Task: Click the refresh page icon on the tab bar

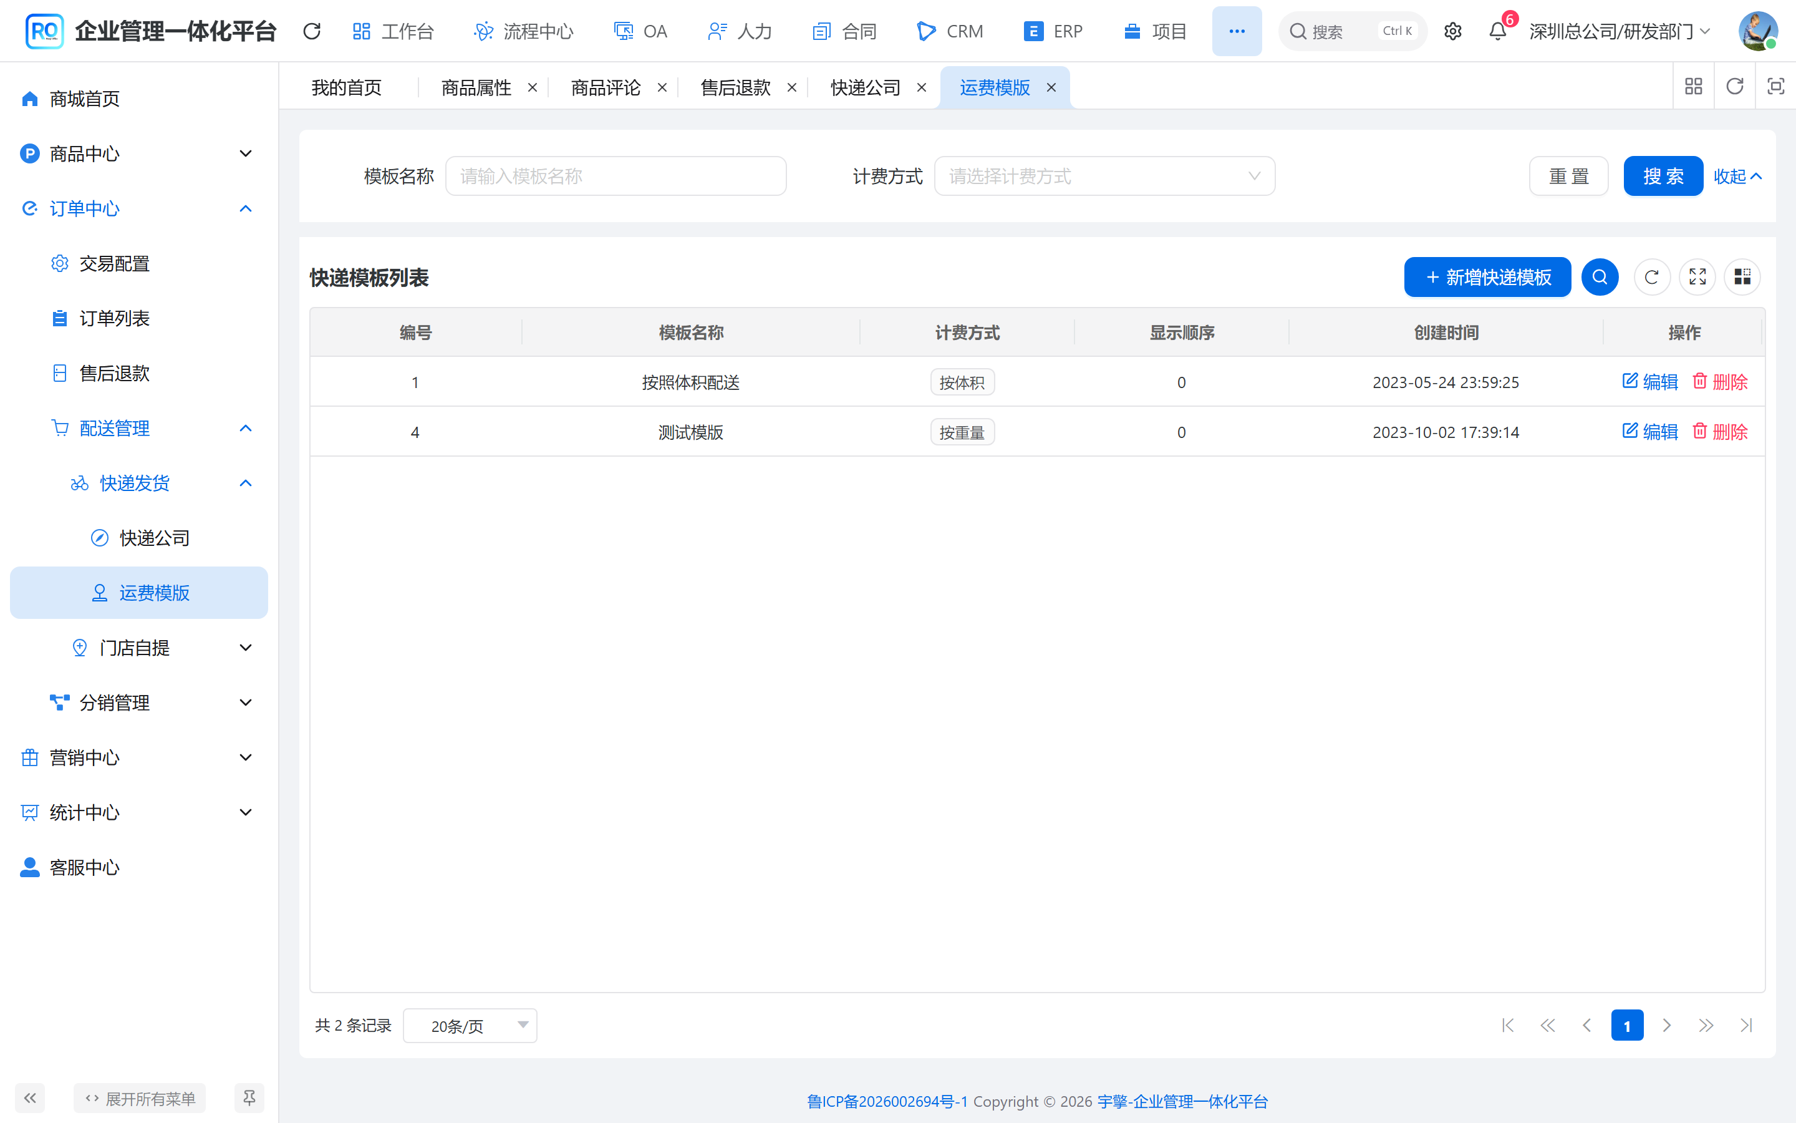Action: (1734, 87)
